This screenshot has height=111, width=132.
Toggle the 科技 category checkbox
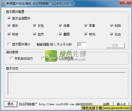click(9, 34)
